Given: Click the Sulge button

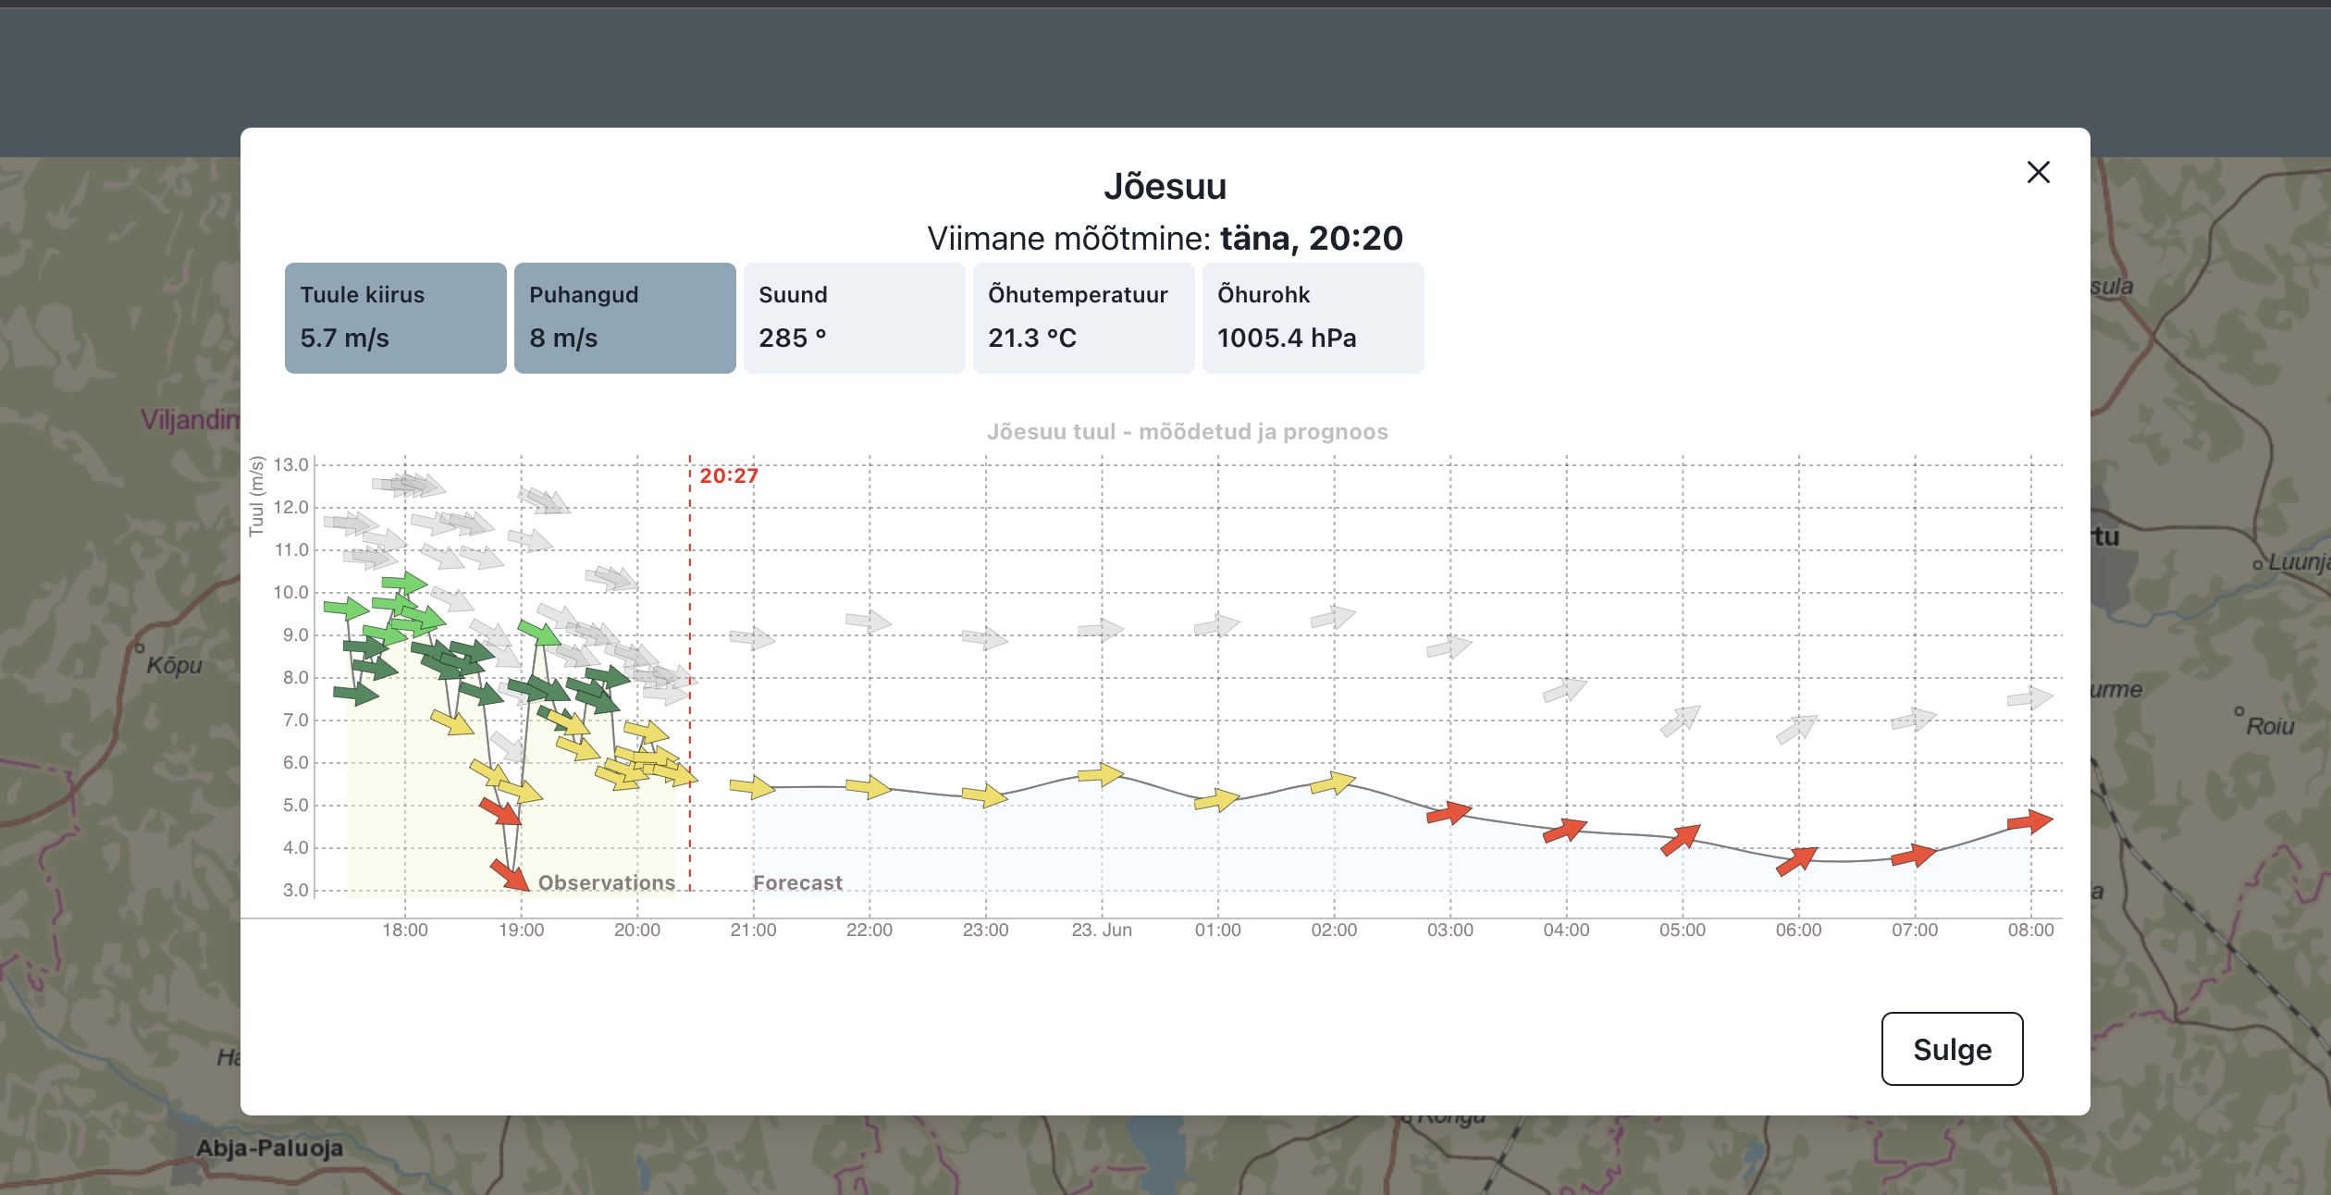Looking at the screenshot, I should click(x=1952, y=1049).
